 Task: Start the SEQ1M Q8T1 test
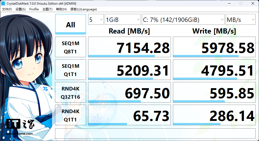tap(70, 47)
